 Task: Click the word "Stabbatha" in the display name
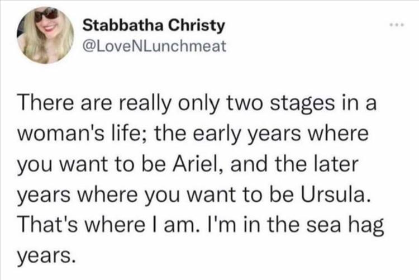click(x=109, y=25)
